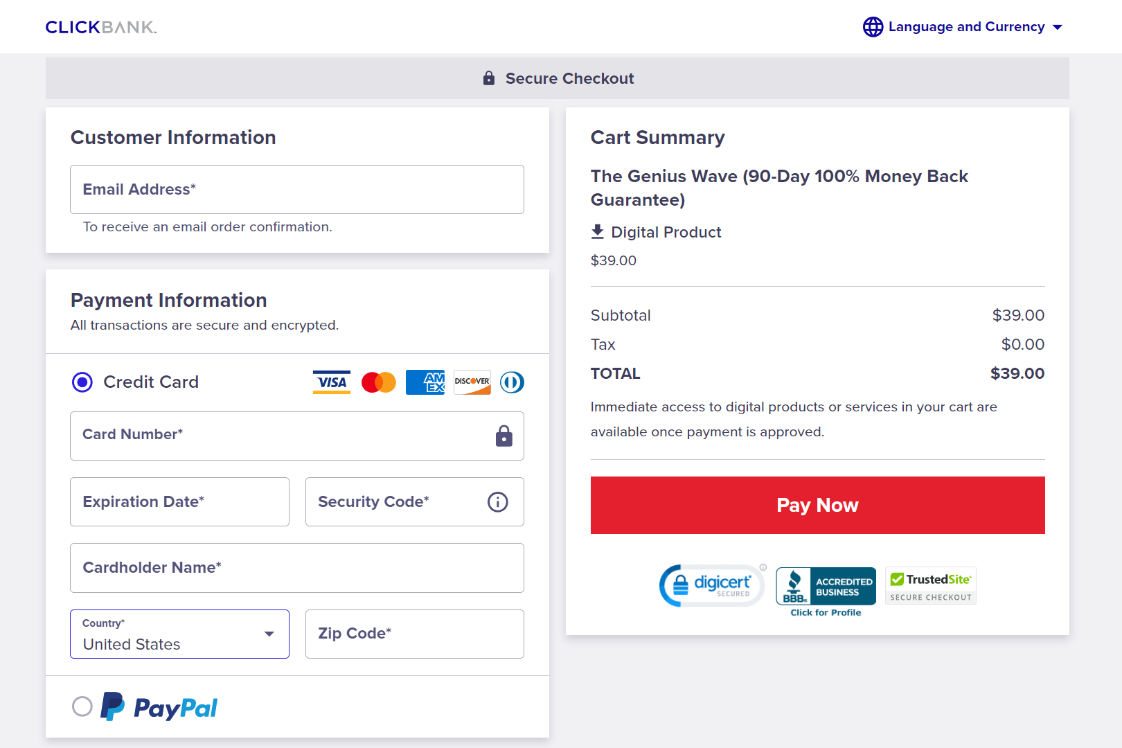The width and height of the screenshot is (1122, 748).
Task: Click the Digital Product download icon
Action: pos(598,232)
